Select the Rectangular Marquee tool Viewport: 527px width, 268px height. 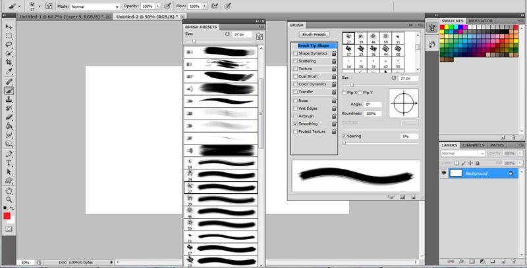point(9,36)
